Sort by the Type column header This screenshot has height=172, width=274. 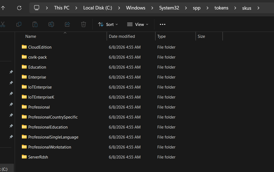pos(161,36)
